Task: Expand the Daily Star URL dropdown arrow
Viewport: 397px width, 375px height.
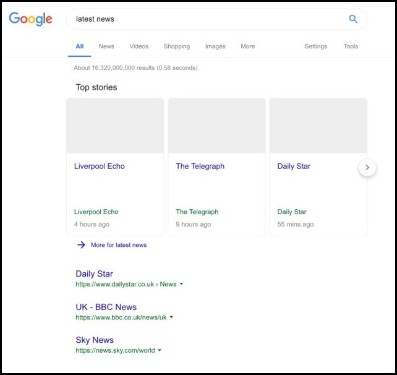Action: [181, 285]
